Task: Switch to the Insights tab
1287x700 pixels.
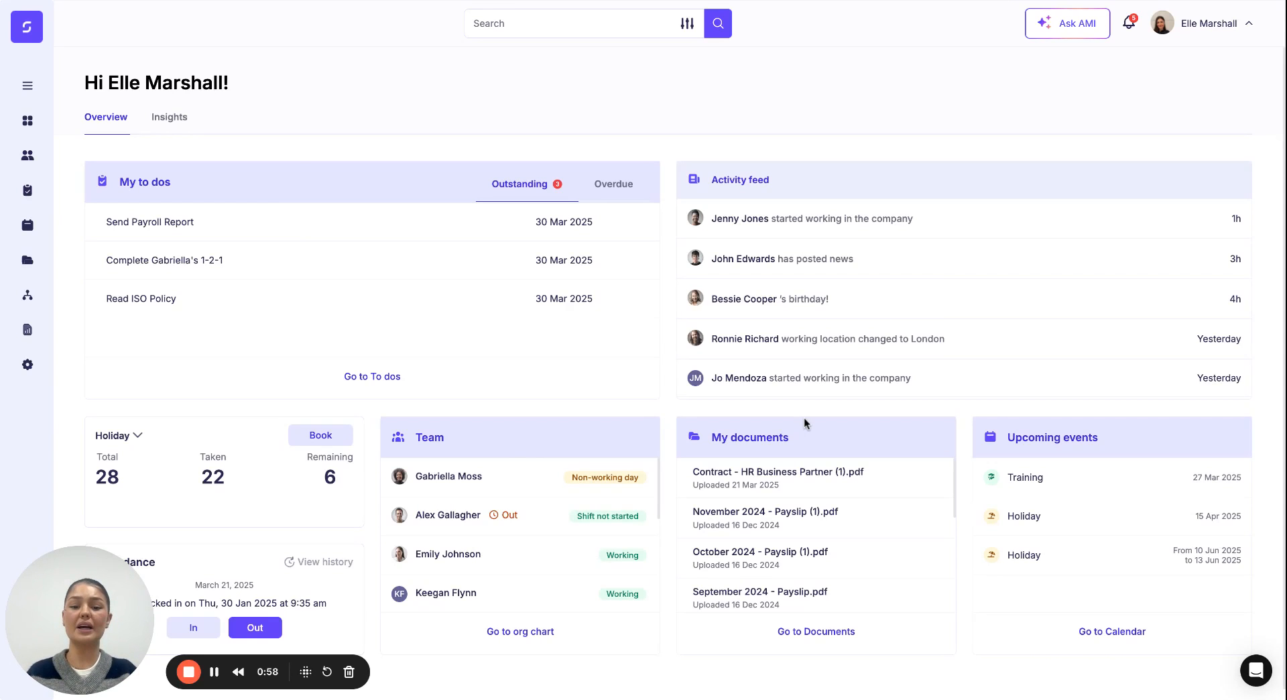Action: (169, 117)
